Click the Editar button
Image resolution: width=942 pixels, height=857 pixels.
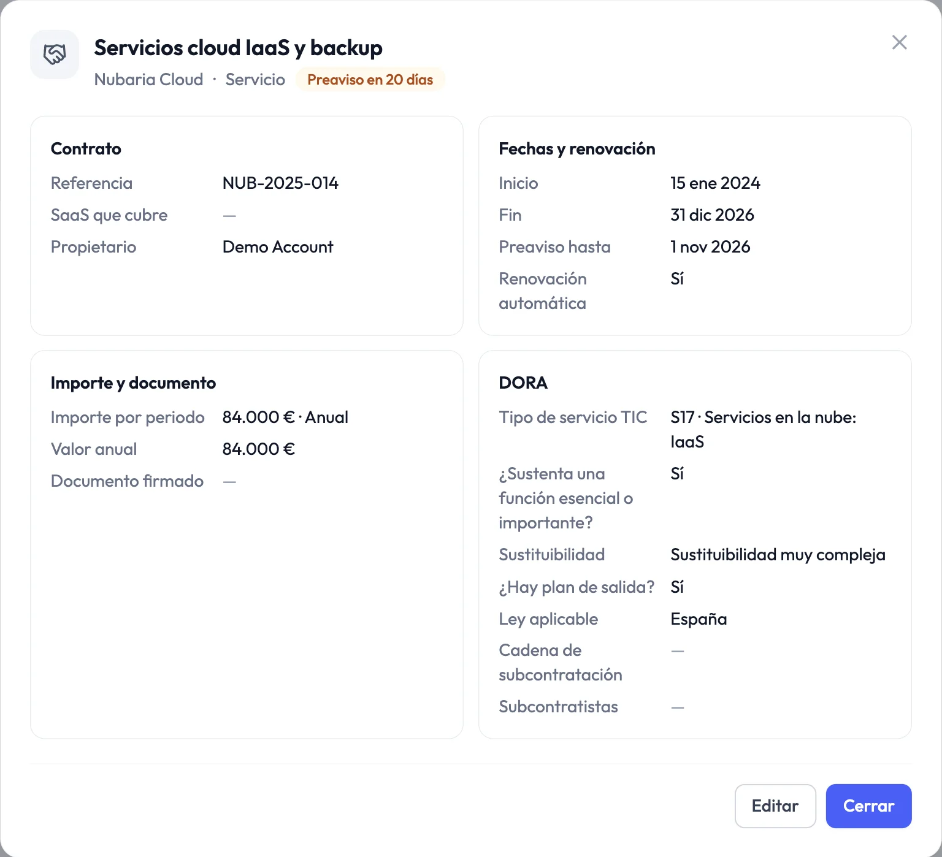pyautogui.click(x=775, y=806)
